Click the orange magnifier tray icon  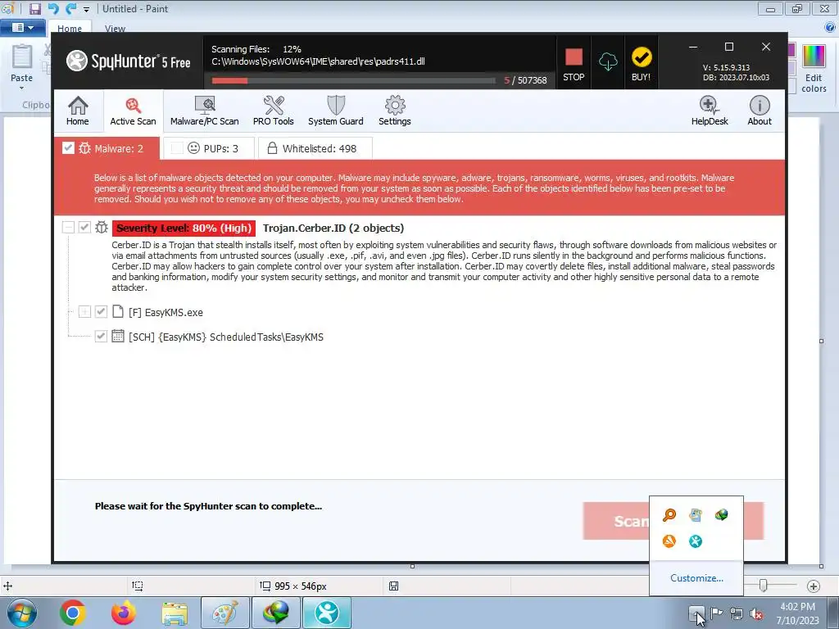click(669, 515)
